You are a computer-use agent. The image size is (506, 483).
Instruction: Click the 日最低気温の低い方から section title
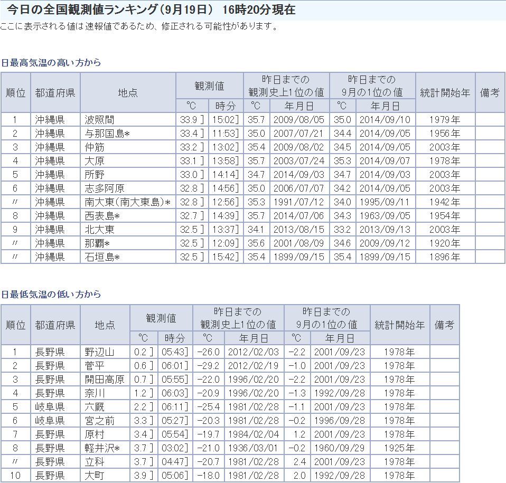[x=51, y=295]
